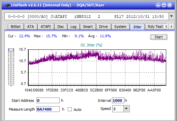The image size is (177, 121).
Task: Enable the Auto measure length checkbox
Action: tap(70, 109)
